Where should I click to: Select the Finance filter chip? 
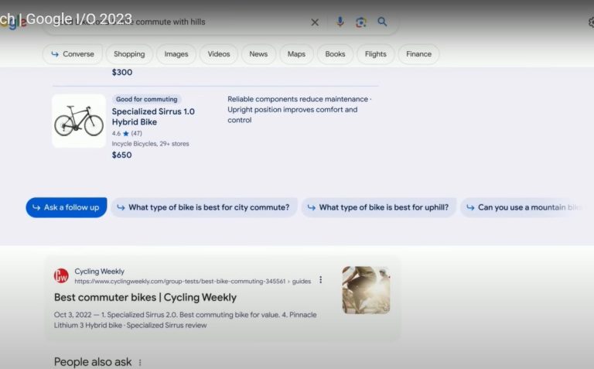point(418,54)
